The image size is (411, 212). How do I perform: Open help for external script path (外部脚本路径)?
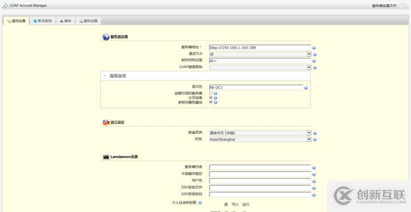click(314, 175)
